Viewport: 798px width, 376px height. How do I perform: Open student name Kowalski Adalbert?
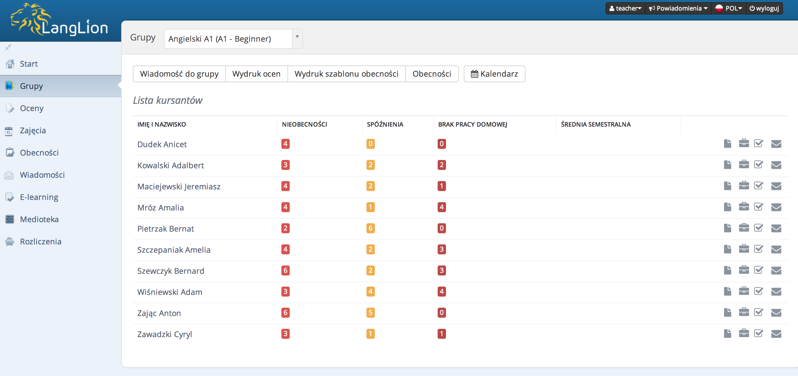(x=170, y=165)
